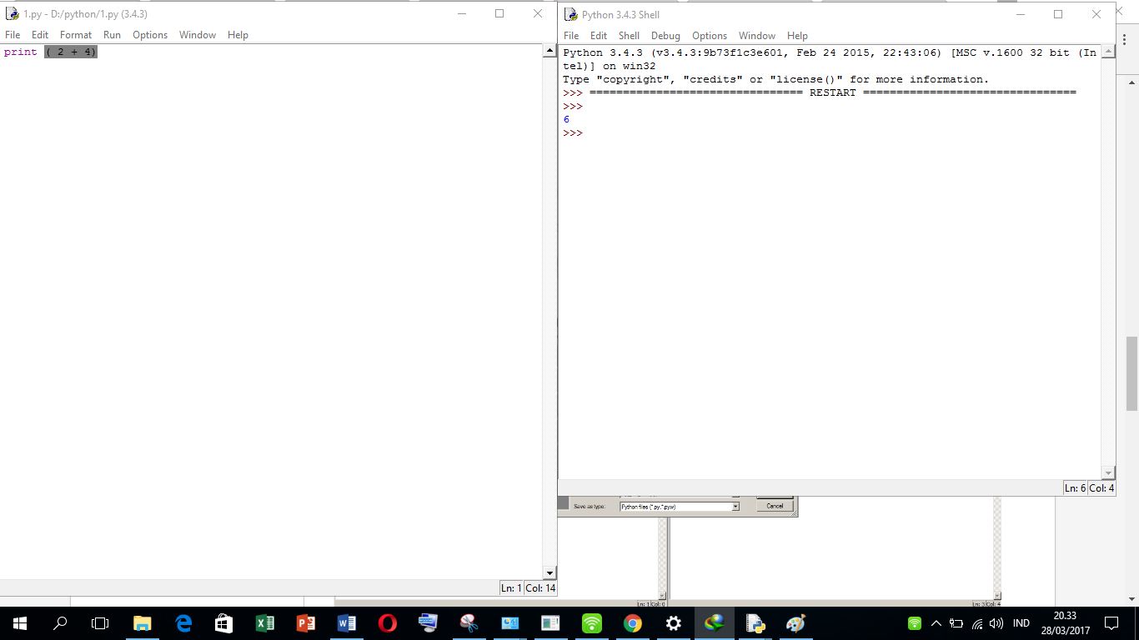Click Cancel in the background save dialog
The image size is (1139, 640).
775,506
